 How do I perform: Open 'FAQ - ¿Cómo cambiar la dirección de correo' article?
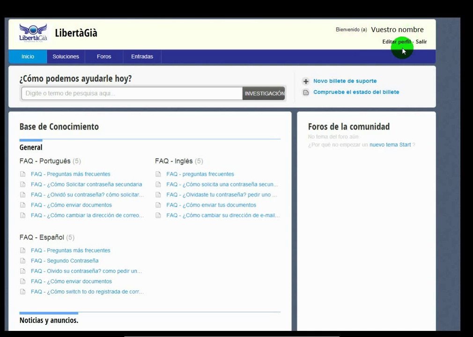87,215
